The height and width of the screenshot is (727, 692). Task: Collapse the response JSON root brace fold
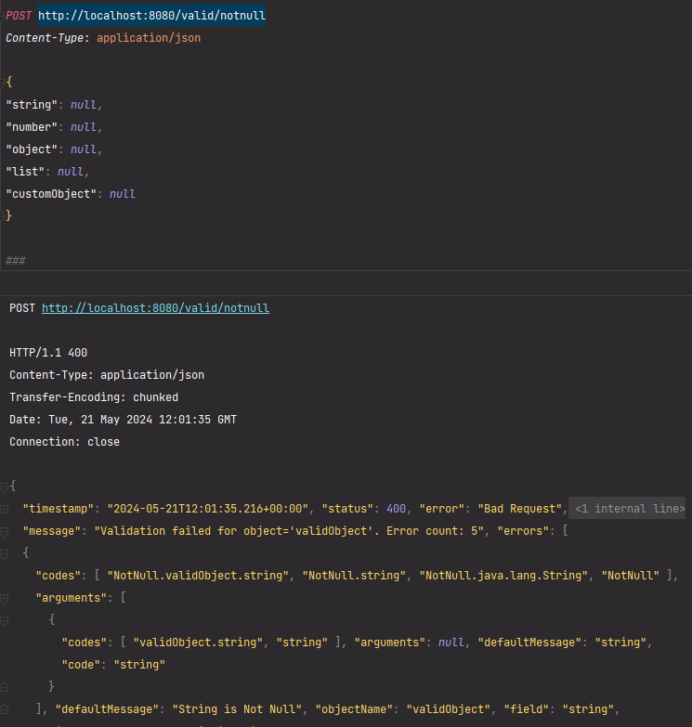[4, 487]
